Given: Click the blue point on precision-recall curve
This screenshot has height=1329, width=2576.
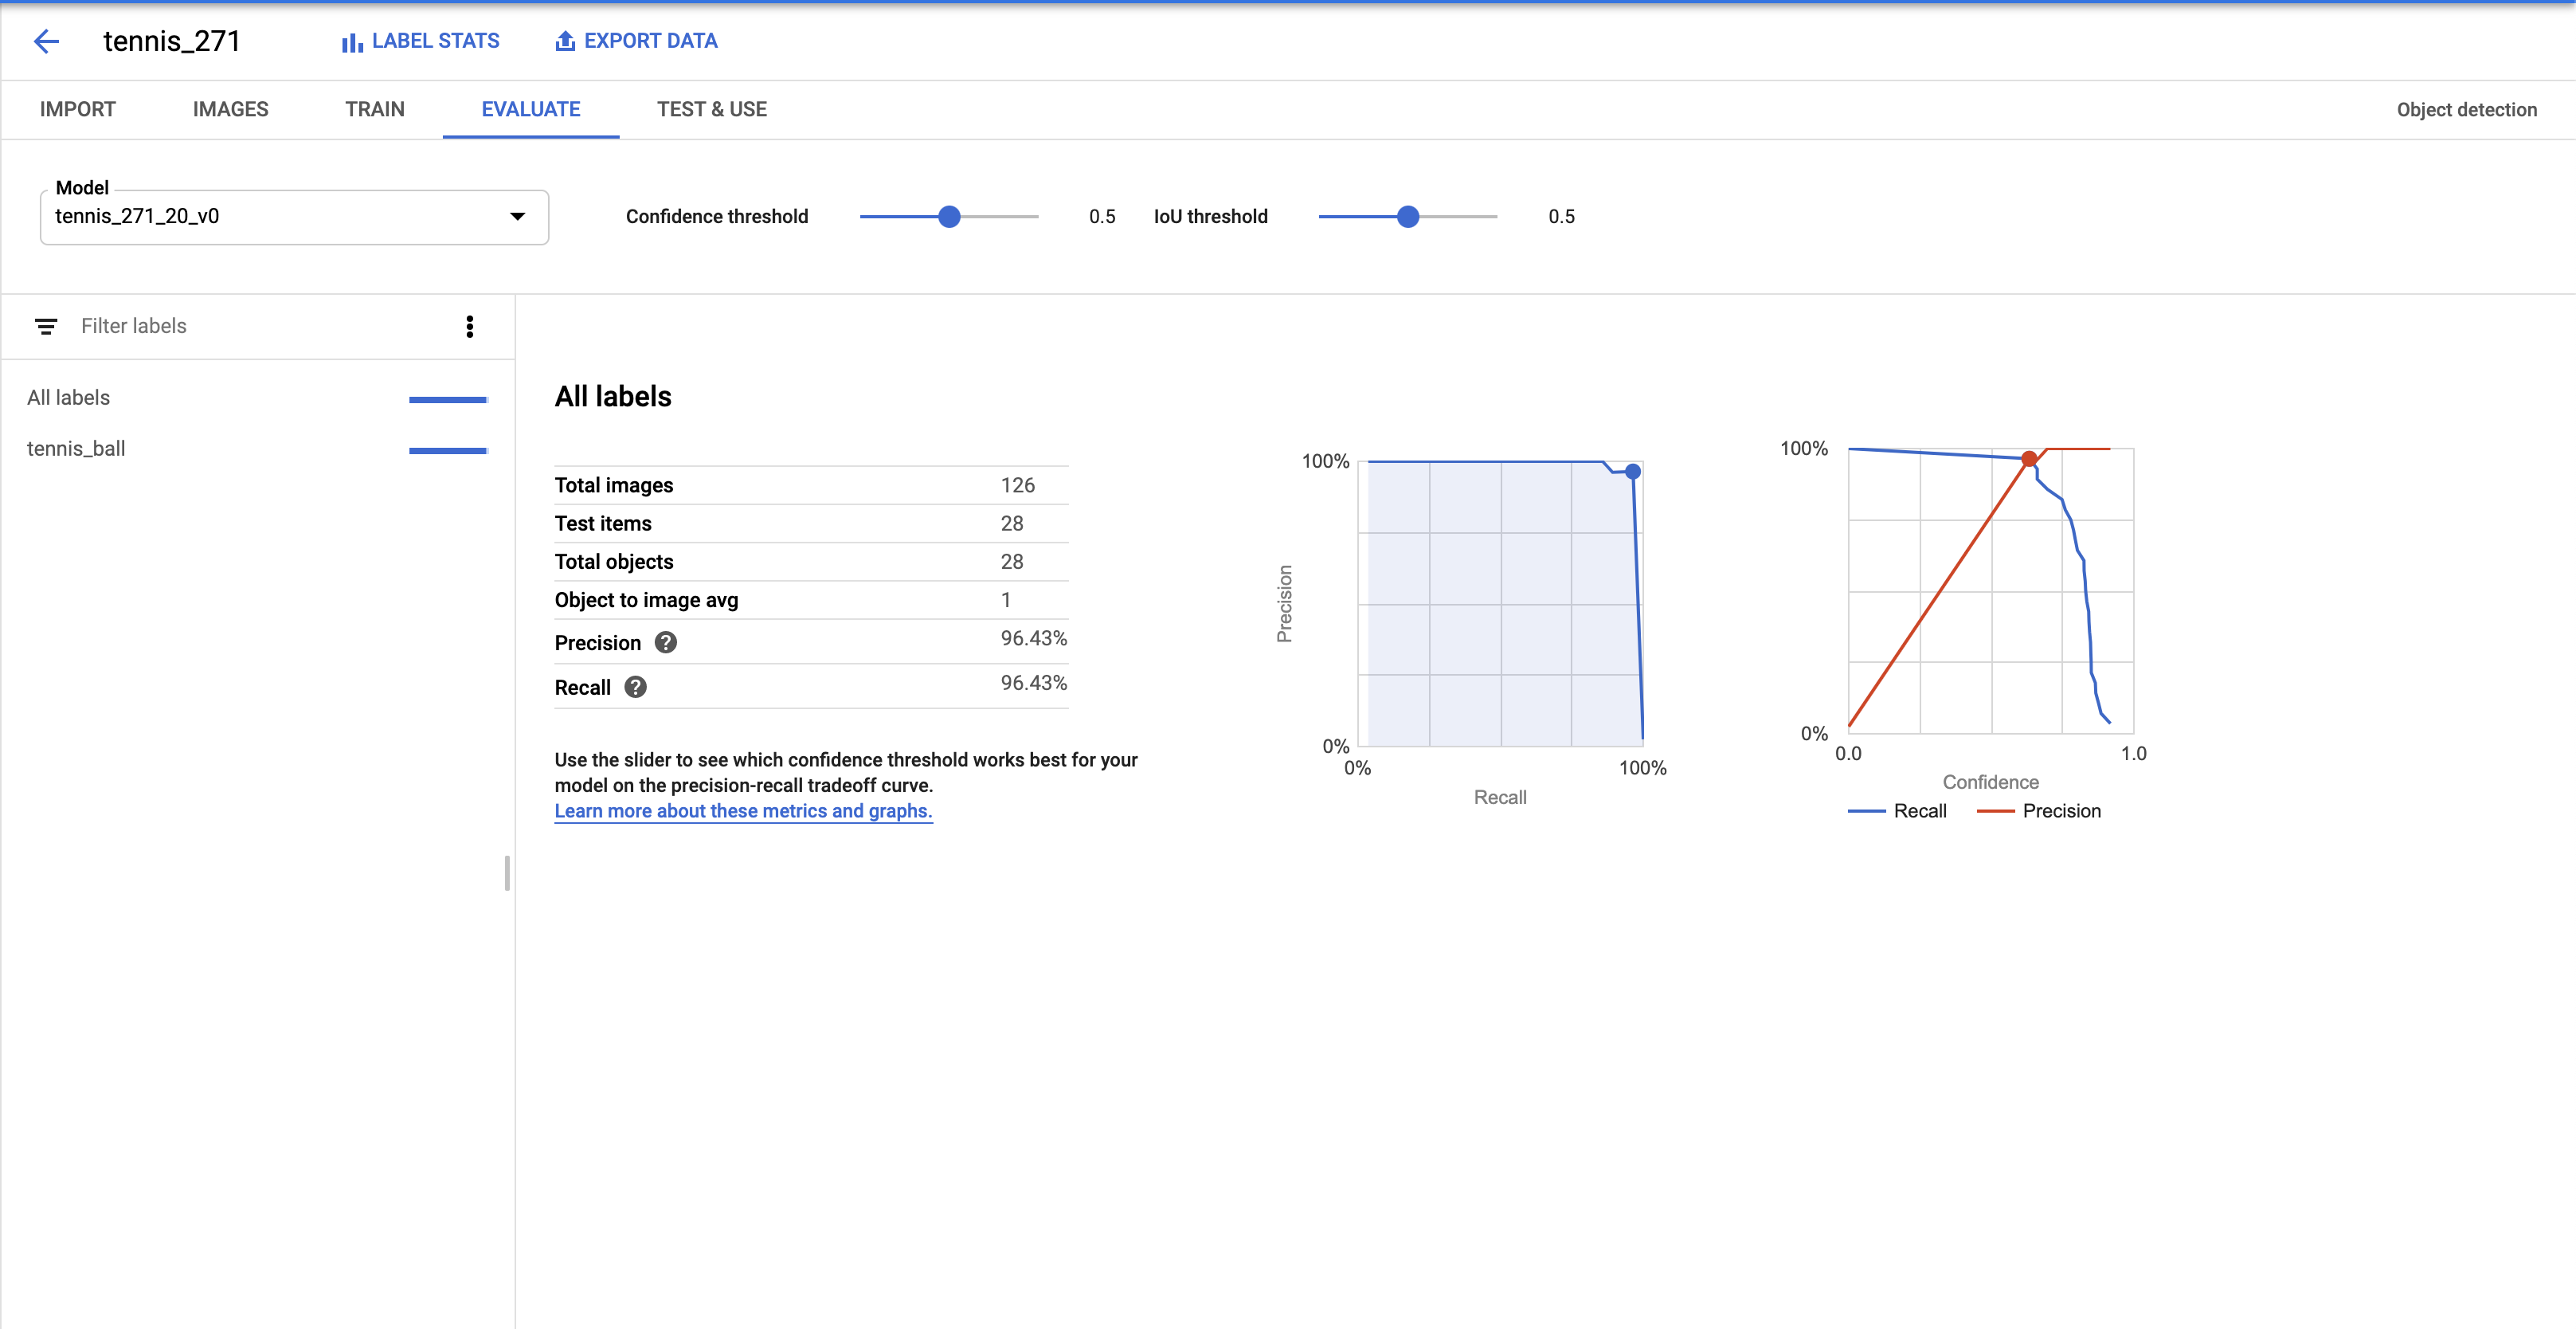Looking at the screenshot, I should click(1632, 471).
